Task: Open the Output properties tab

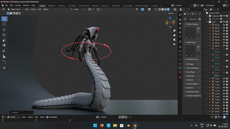Action: (180, 24)
